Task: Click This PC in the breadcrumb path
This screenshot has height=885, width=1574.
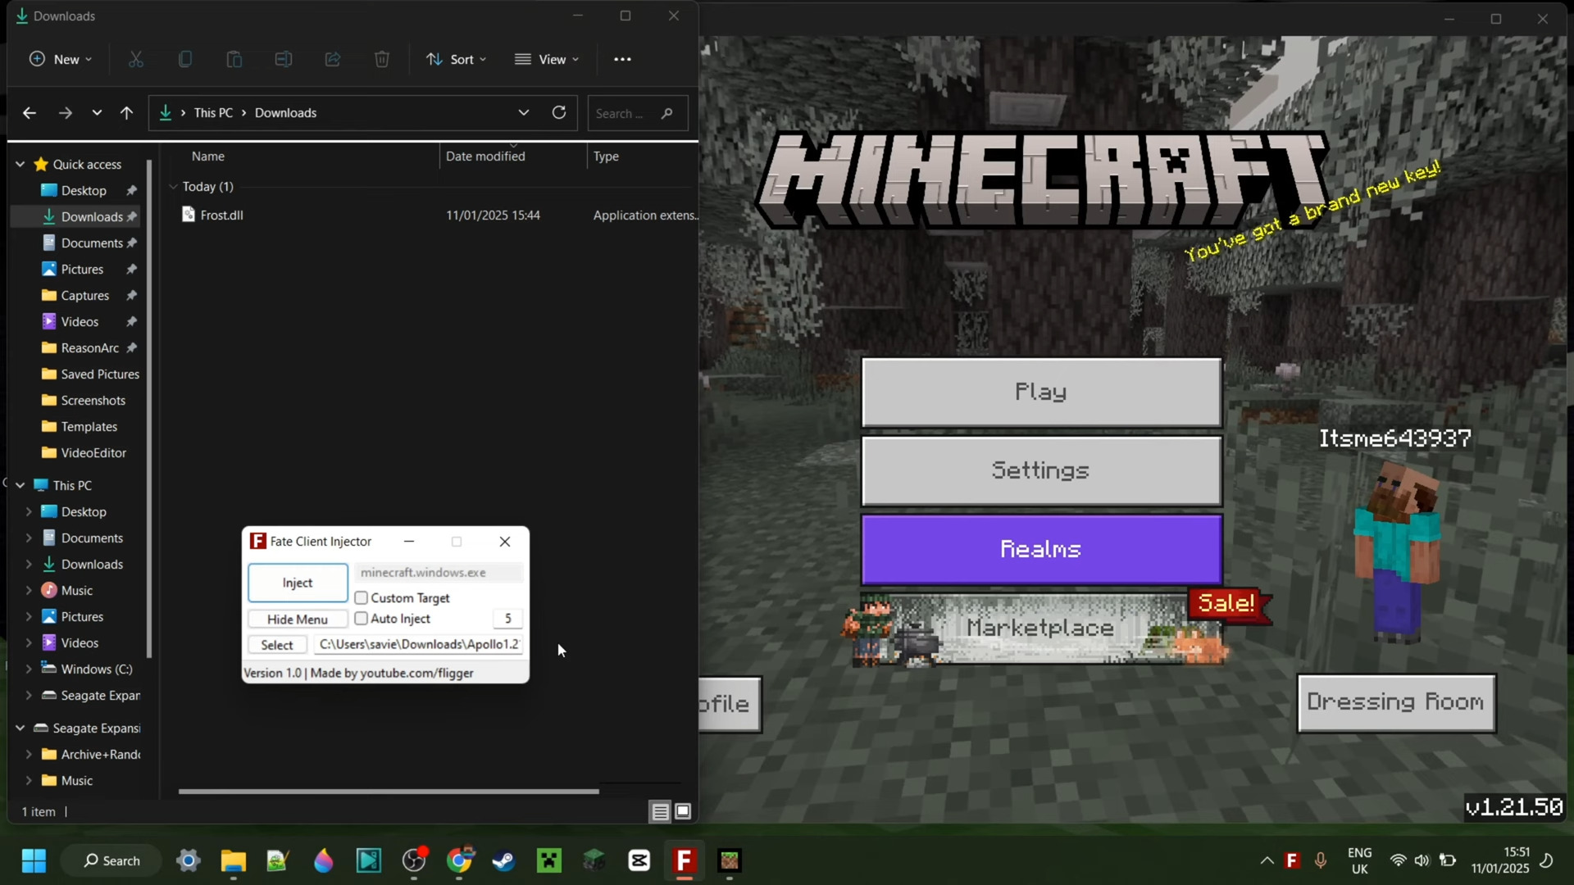Action: 213,113
